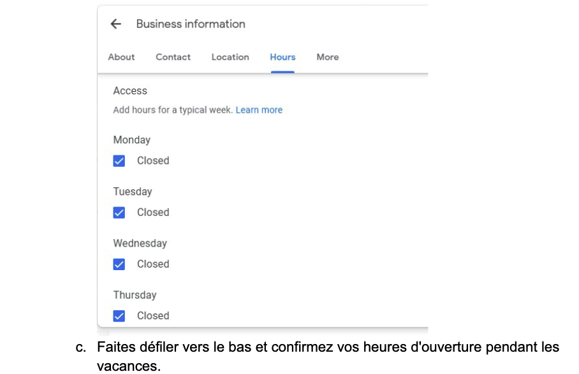The image size is (579, 374).
Task: Select the Tuesday day label
Action: (133, 191)
